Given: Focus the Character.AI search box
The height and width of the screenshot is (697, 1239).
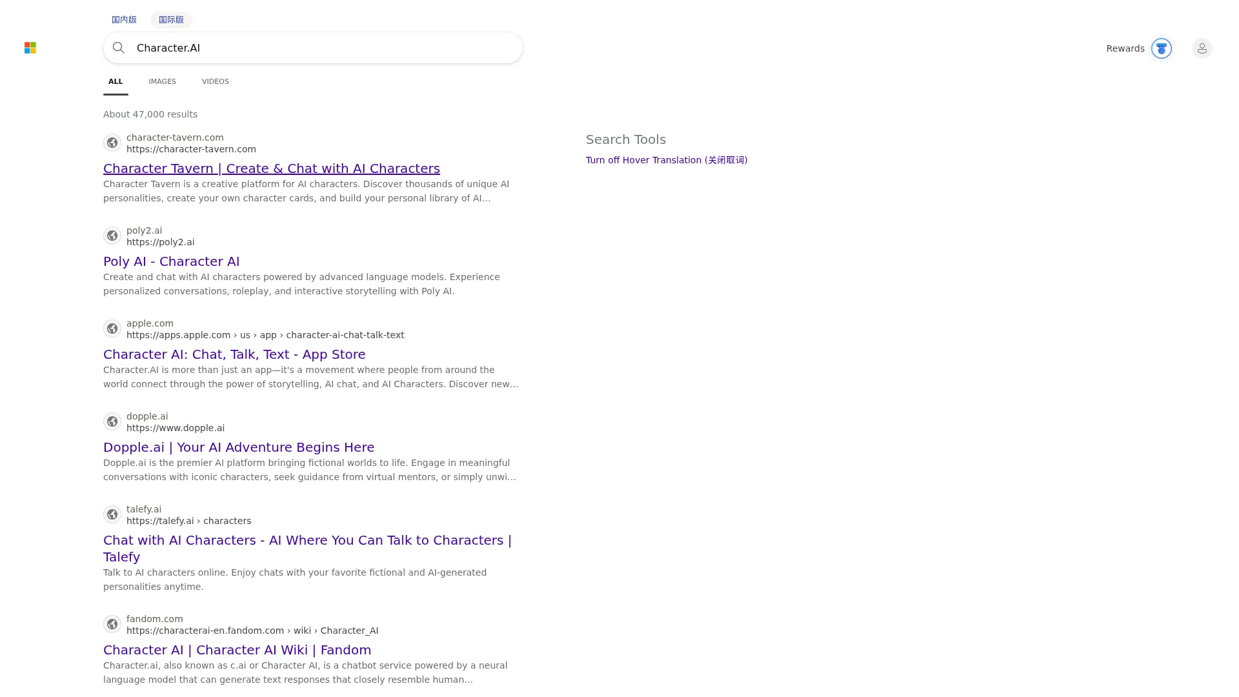Looking at the screenshot, I should pos(313,48).
